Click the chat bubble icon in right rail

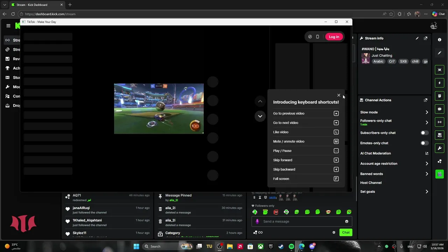[440, 109]
